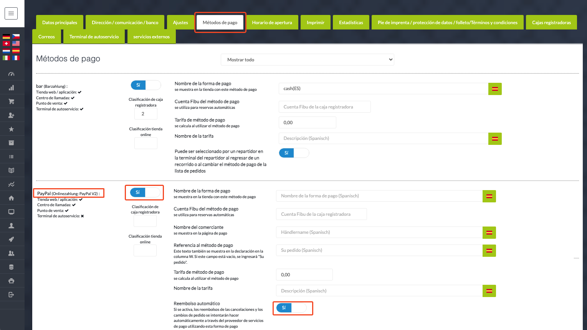The image size is (587, 330).
Task: Click the printer icon in sidebar
Action: (x=12, y=281)
